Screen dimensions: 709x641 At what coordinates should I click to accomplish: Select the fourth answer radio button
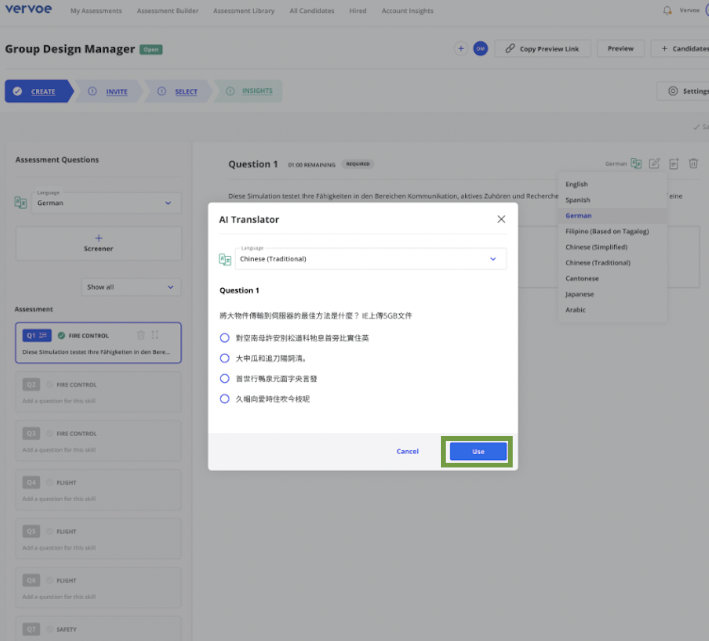[225, 399]
